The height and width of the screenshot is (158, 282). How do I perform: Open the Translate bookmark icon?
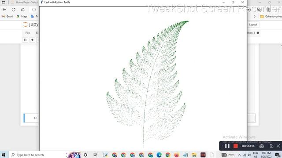tap(32, 16)
